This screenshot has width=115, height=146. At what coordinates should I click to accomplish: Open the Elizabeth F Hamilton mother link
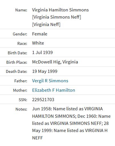[x=54, y=90]
